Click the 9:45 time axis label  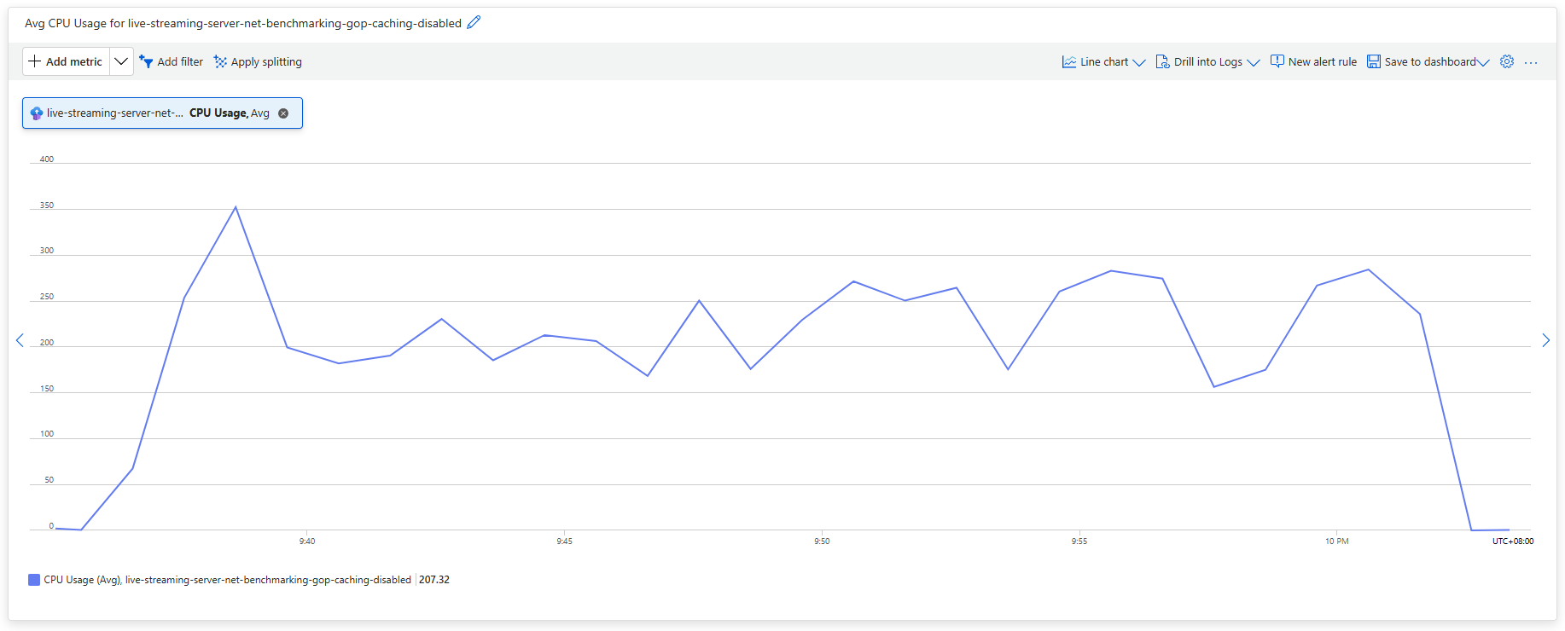pos(565,541)
